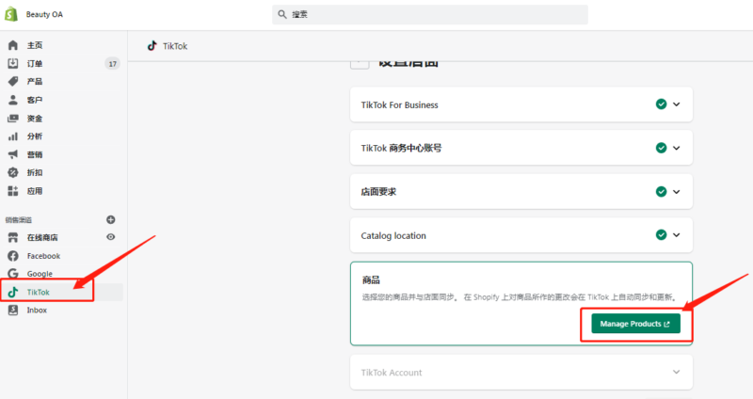Expand the TikTok For Business section
Viewport: 753px width, 399px height.
(x=677, y=104)
